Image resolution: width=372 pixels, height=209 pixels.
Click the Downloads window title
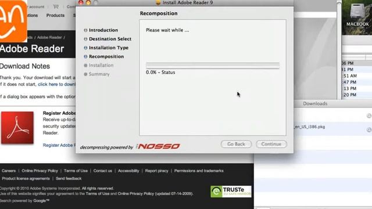tap(315, 103)
